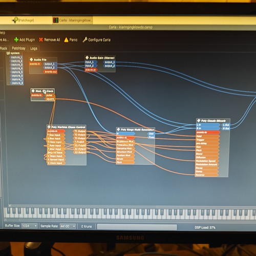
Task: Click the wrench Configure Carla icon
Action: click(85, 39)
